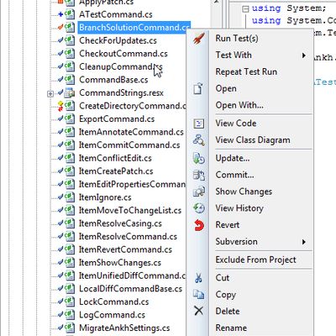
Task: Click the file icon of LockCommand.cs
Action: (x=70, y=302)
